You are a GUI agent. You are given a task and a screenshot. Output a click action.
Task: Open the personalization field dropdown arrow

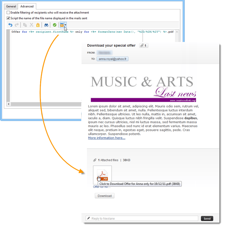click(65, 25)
